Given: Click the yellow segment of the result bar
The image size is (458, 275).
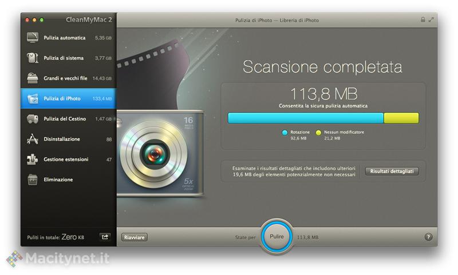Looking at the screenshot, I should (x=401, y=118).
